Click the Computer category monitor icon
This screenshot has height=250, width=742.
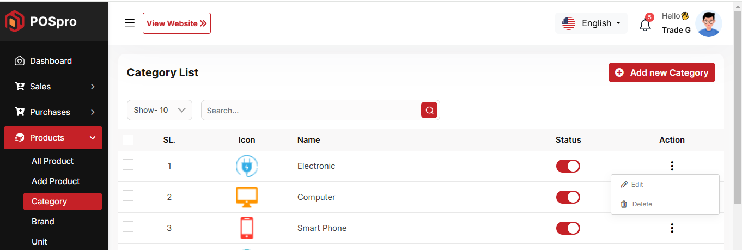247,197
